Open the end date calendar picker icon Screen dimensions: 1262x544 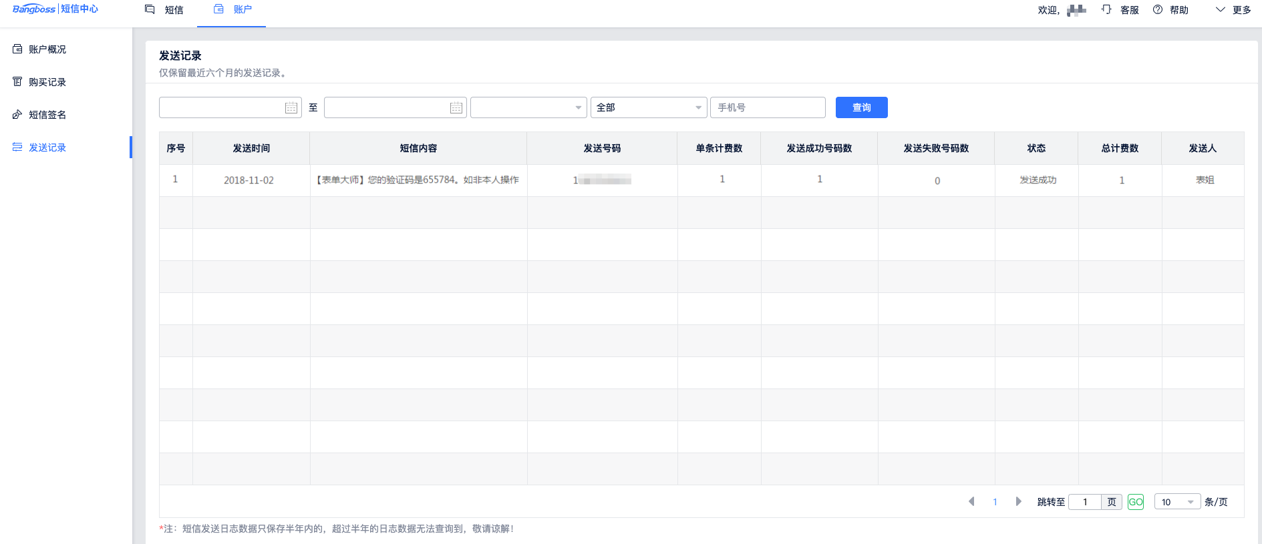456,108
